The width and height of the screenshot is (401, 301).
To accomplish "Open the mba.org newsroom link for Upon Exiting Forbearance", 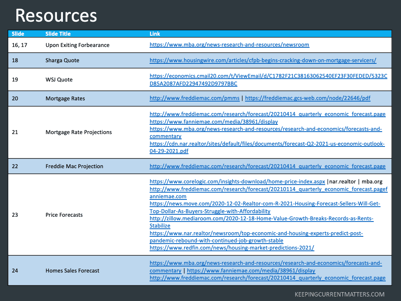I will tap(229, 45).
